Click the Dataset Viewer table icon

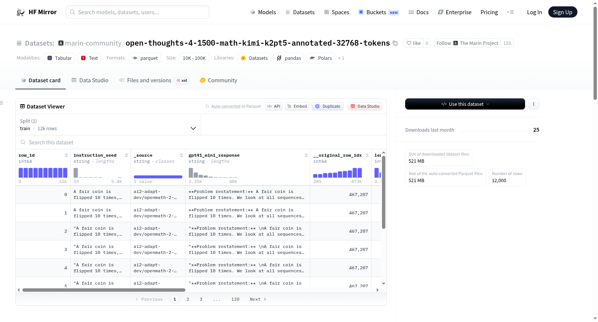click(22, 107)
